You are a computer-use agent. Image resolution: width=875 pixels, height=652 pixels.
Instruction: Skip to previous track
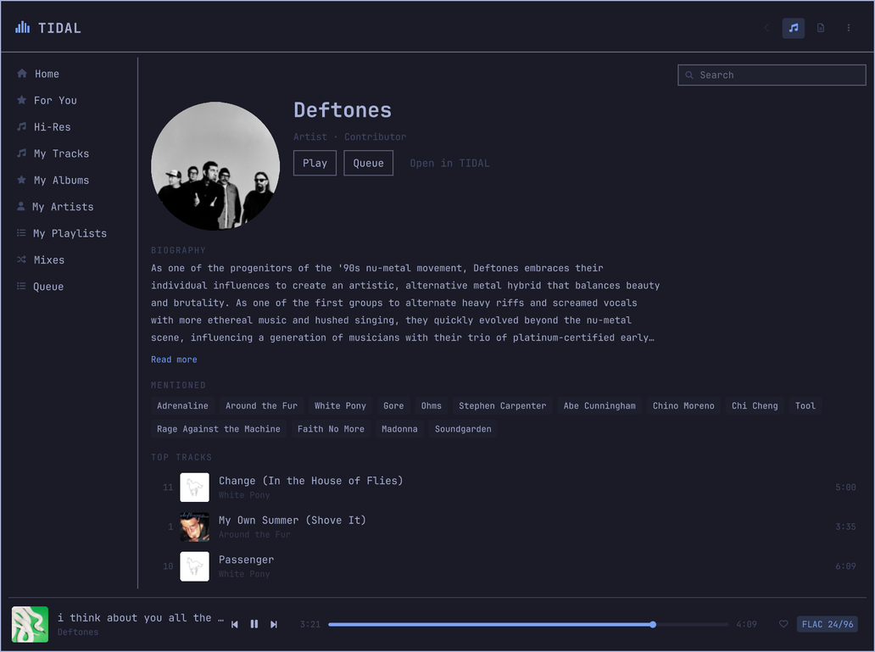(x=234, y=624)
